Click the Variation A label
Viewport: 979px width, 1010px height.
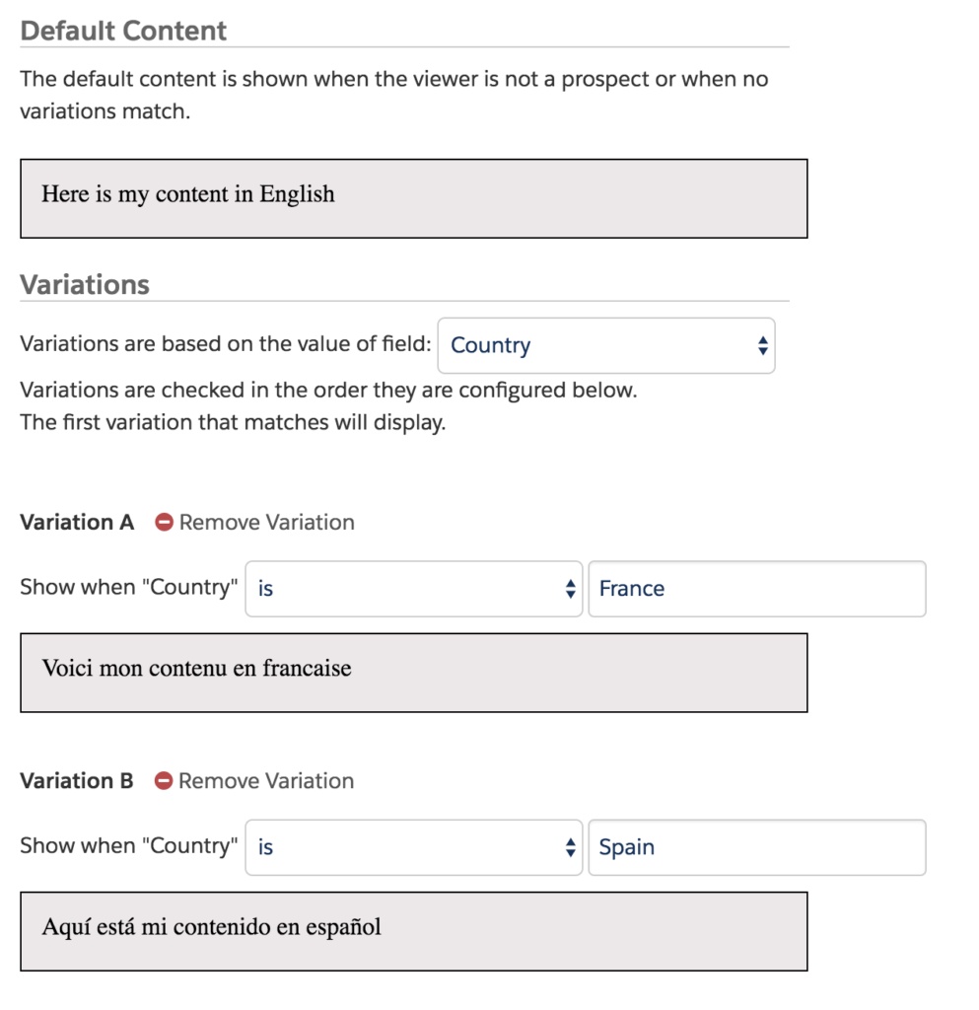[76, 522]
